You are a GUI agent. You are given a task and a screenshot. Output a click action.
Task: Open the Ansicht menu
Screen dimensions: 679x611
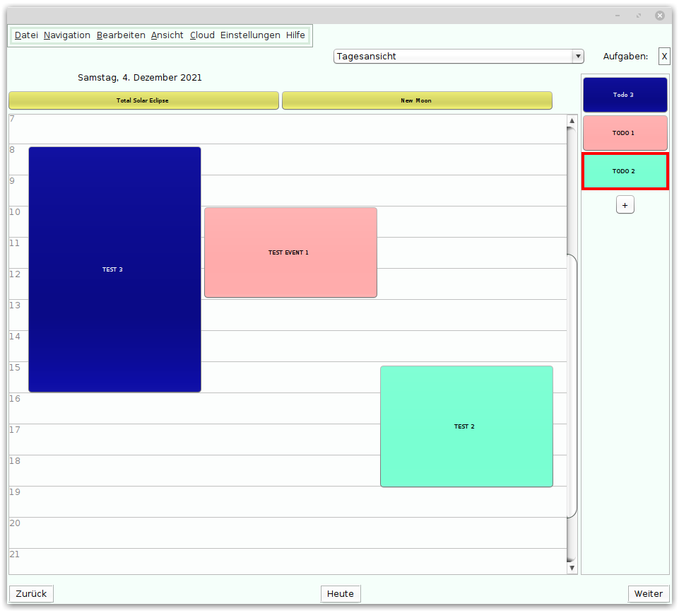[x=167, y=35]
